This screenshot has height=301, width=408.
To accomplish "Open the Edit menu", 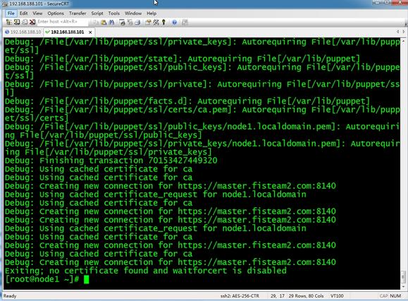I will click(x=23, y=13).
